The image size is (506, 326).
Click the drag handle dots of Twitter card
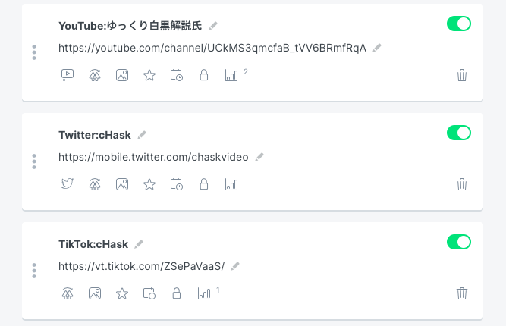coord(34,161)
